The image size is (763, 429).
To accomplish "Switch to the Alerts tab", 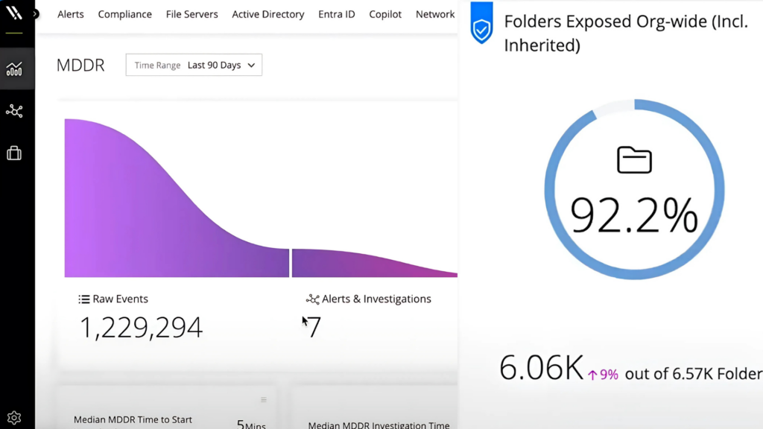I will (71, 14).
